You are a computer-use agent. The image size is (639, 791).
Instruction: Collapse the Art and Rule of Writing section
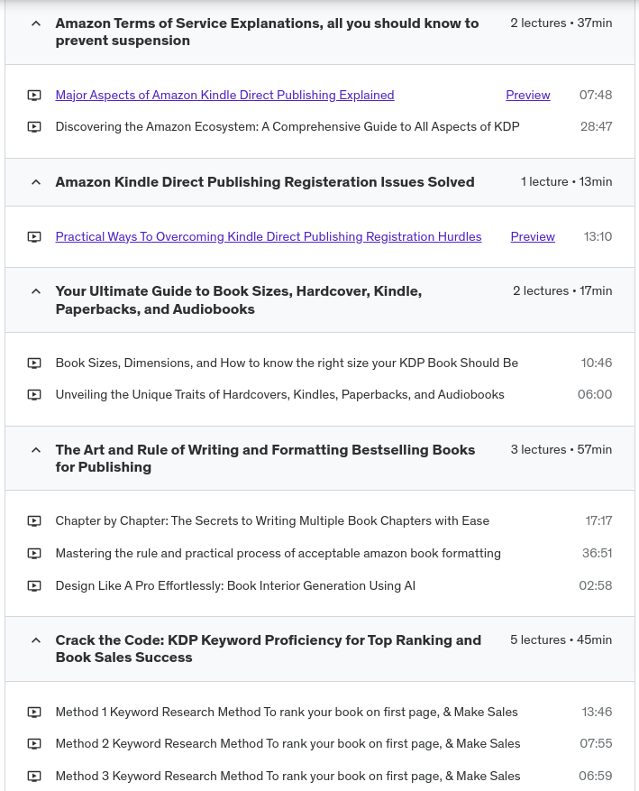tap(36, 450)
